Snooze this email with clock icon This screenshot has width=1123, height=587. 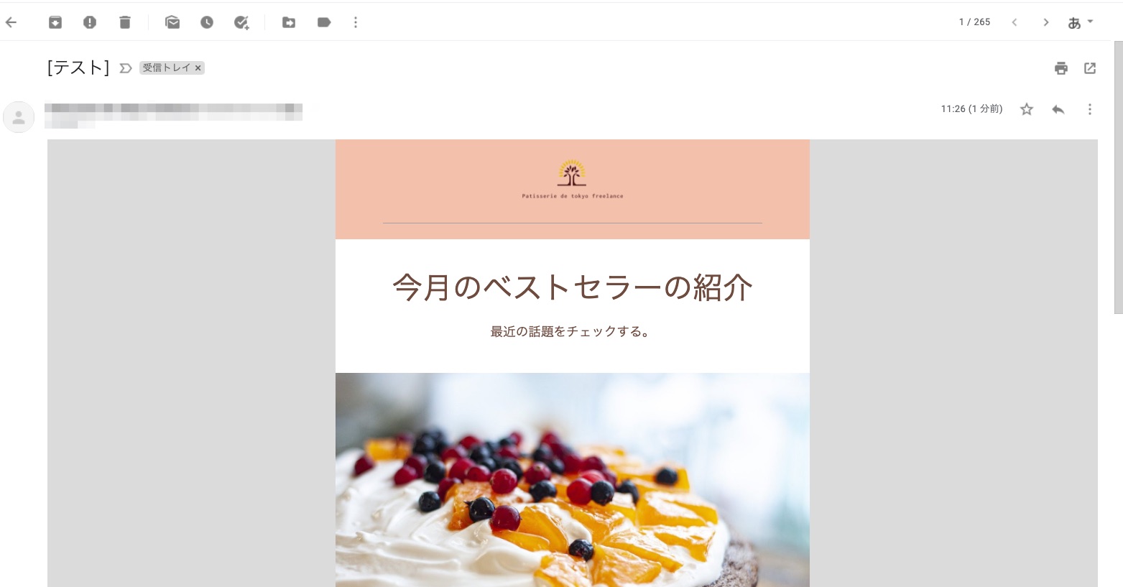click(x=207, y=22)
